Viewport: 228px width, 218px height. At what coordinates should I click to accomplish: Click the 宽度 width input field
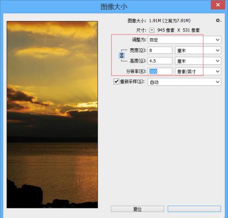click(x=160, y=50)
